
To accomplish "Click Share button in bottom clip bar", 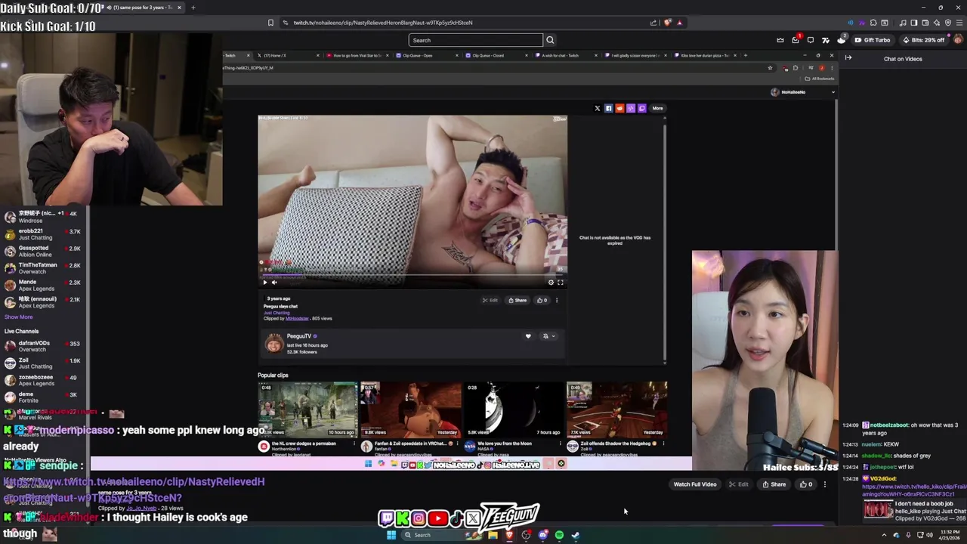I will pos(774,484).
